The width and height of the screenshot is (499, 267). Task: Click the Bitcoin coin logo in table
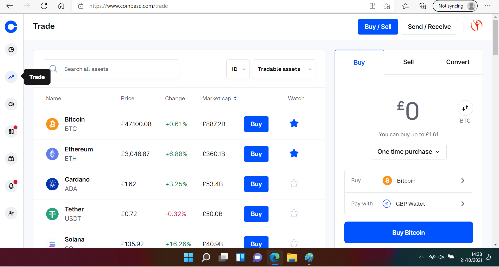(52, 124)
